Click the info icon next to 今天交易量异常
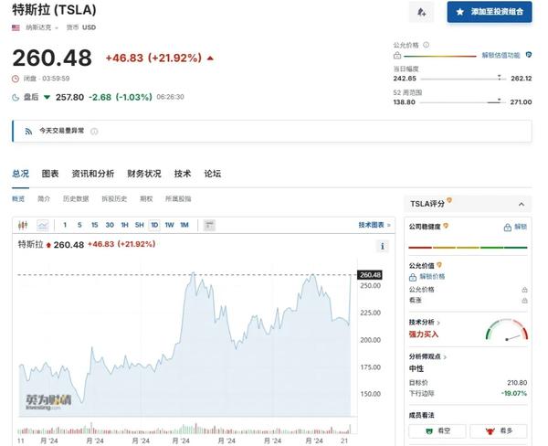This screenshot has height=446, width=548. tap(94, 131)
